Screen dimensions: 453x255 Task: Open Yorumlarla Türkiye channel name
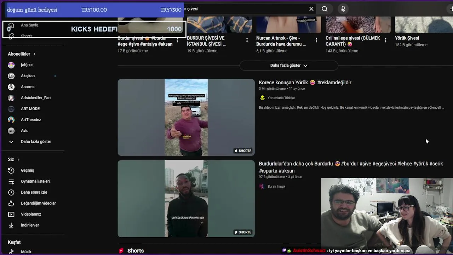[281, 98]
